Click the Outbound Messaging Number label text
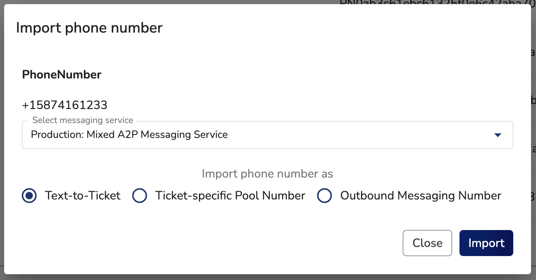Image resolution: width=536 pixels, height=280 pixels. click(x=421, y=195)
